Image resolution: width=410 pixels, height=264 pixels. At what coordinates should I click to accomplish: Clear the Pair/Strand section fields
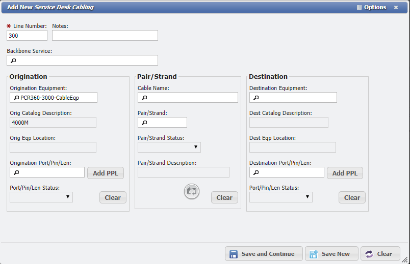point(224,197)
